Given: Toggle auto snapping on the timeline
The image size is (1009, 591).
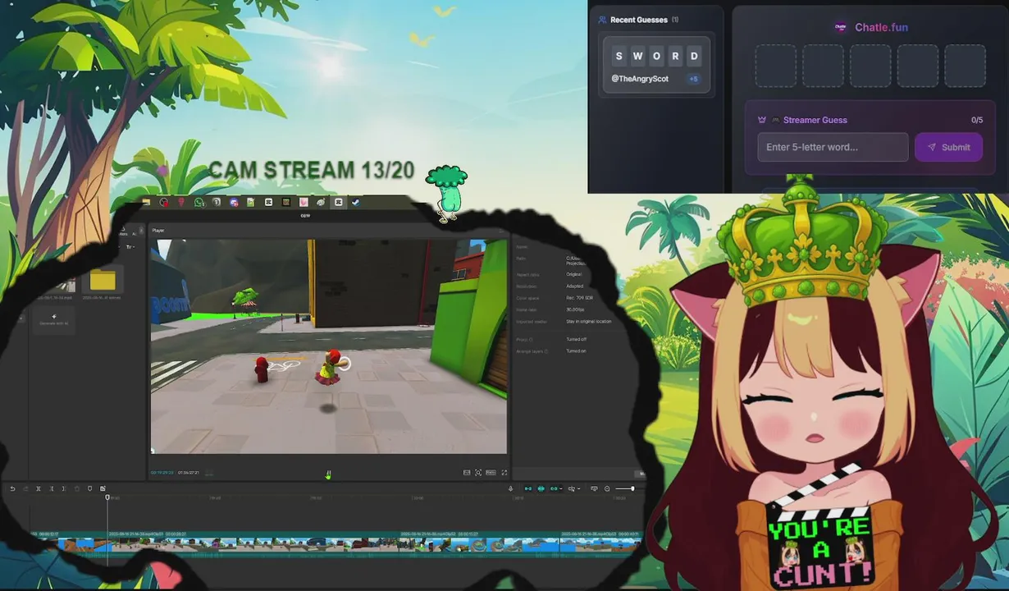Looking at the screenshot, I should (541, 488).
